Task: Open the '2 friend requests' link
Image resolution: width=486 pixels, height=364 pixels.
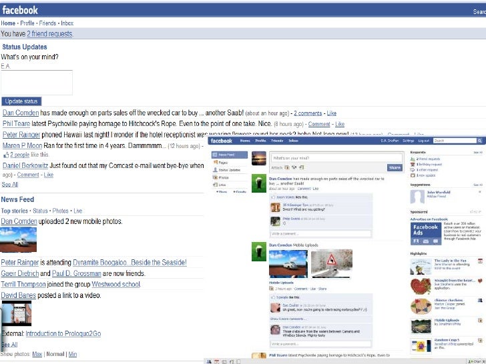Action: [x=50, y=34]
